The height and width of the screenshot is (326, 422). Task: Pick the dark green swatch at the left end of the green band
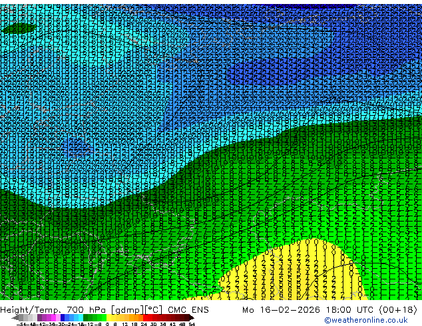[86, 317]
